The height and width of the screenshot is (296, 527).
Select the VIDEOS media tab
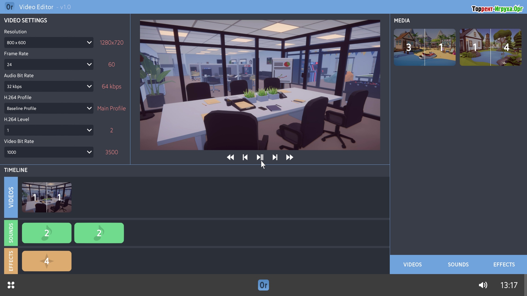coord(413,264)
